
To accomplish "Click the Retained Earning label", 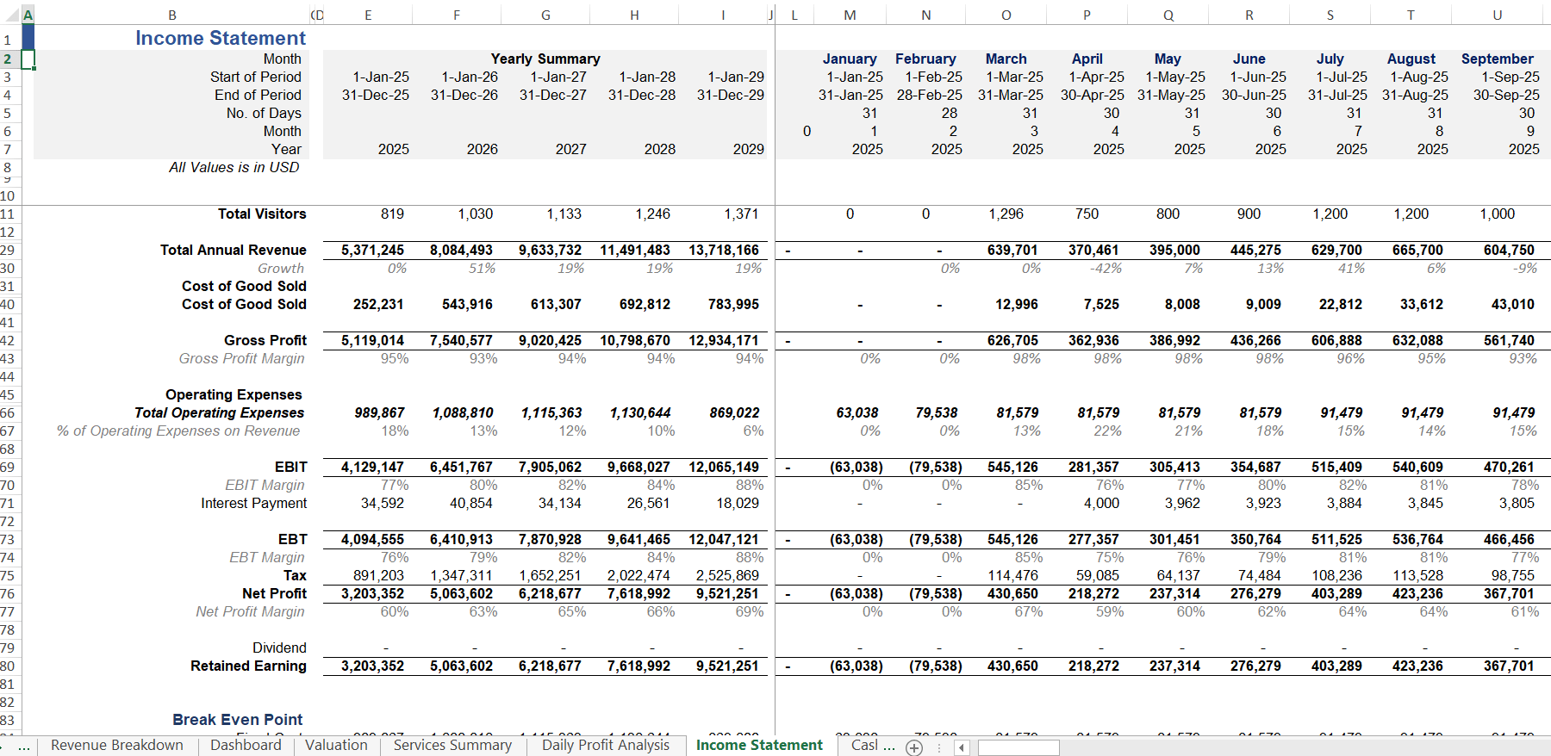I will (x=248, y=666).
